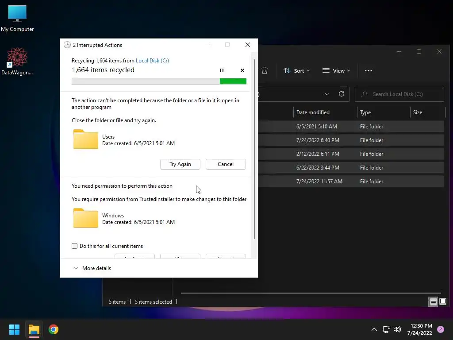Select Windows folder icon in dialog
This screenshot has height=340, width=453.
point(85,218)
